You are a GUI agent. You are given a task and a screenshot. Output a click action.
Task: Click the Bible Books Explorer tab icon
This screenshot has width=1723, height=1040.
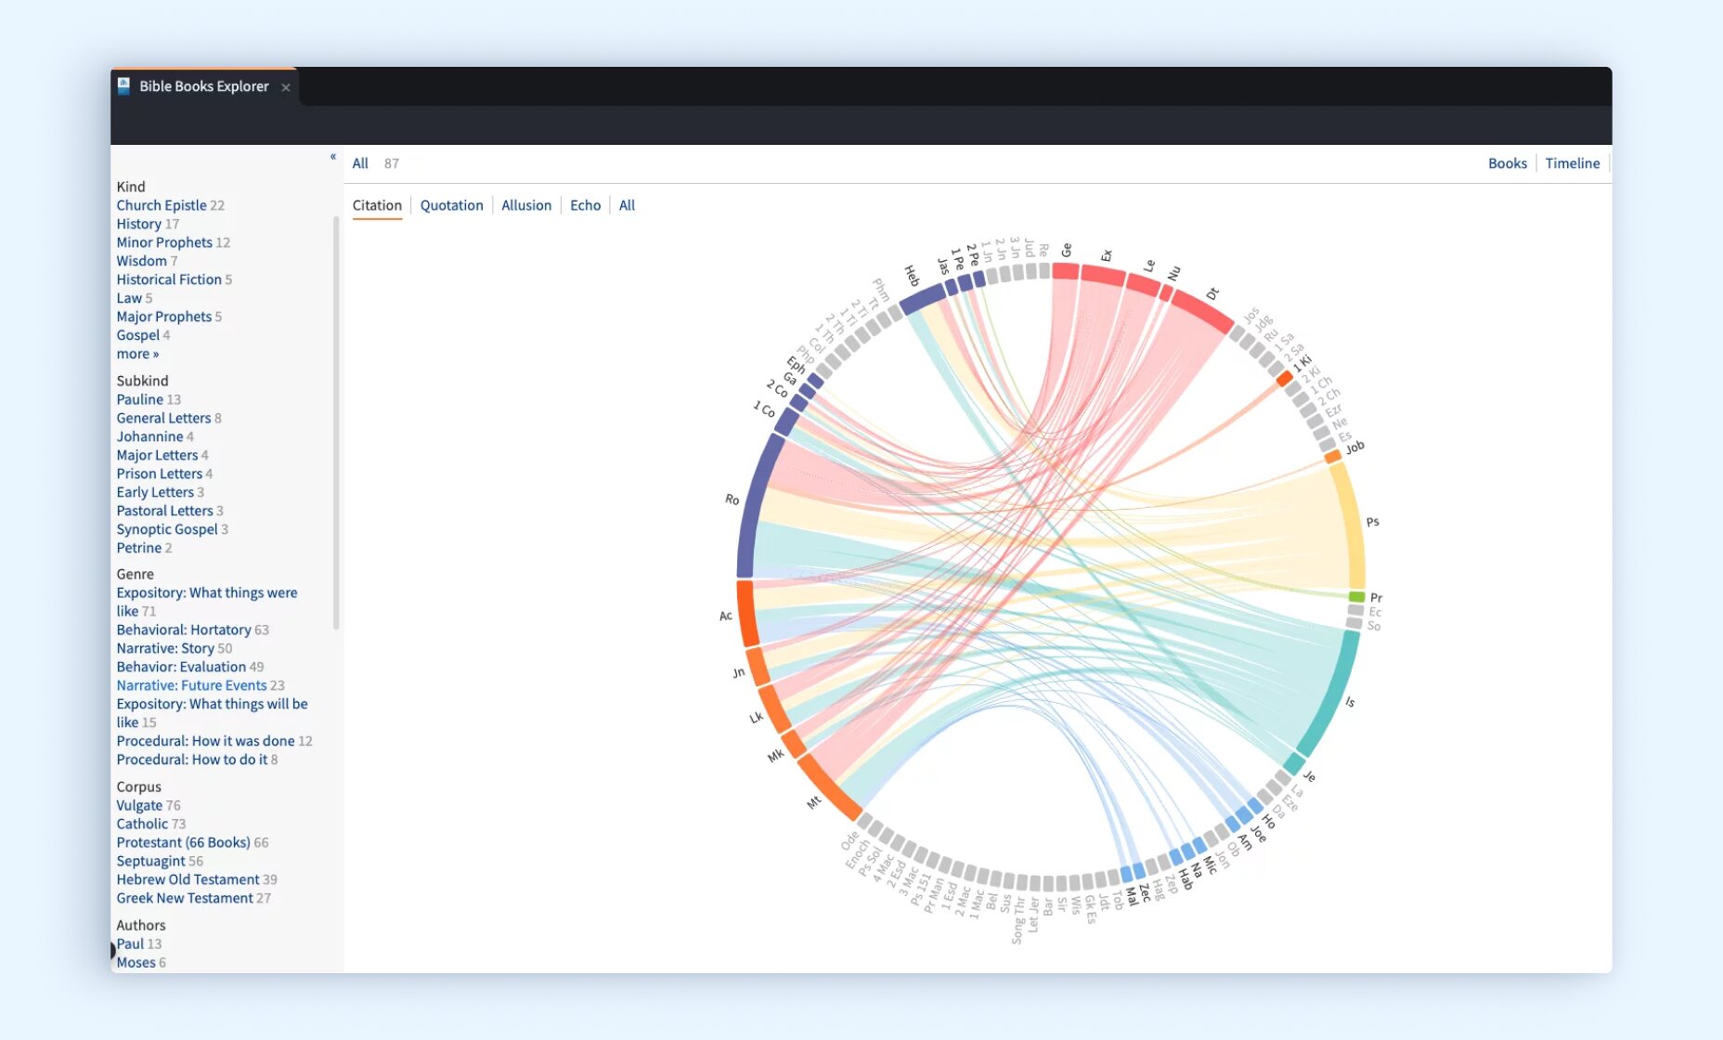click(x=123, y=85)
